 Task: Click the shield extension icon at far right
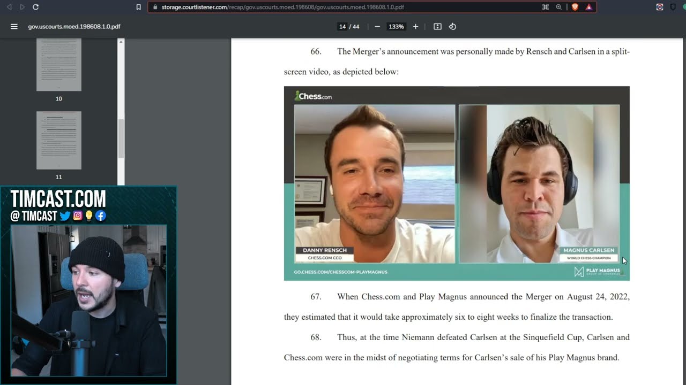pos(673,7)
